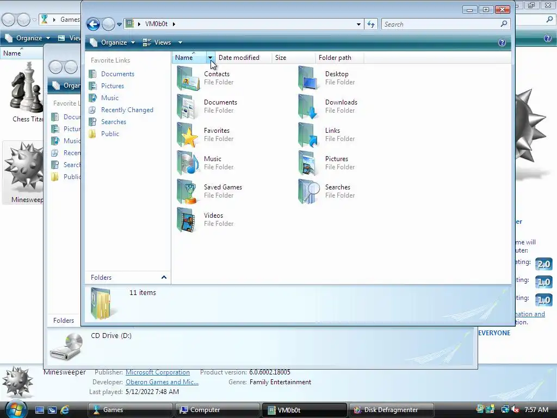This screenshot has width=557, height=418.
Task: Open Searches favorite link
Action: [113, 122]
